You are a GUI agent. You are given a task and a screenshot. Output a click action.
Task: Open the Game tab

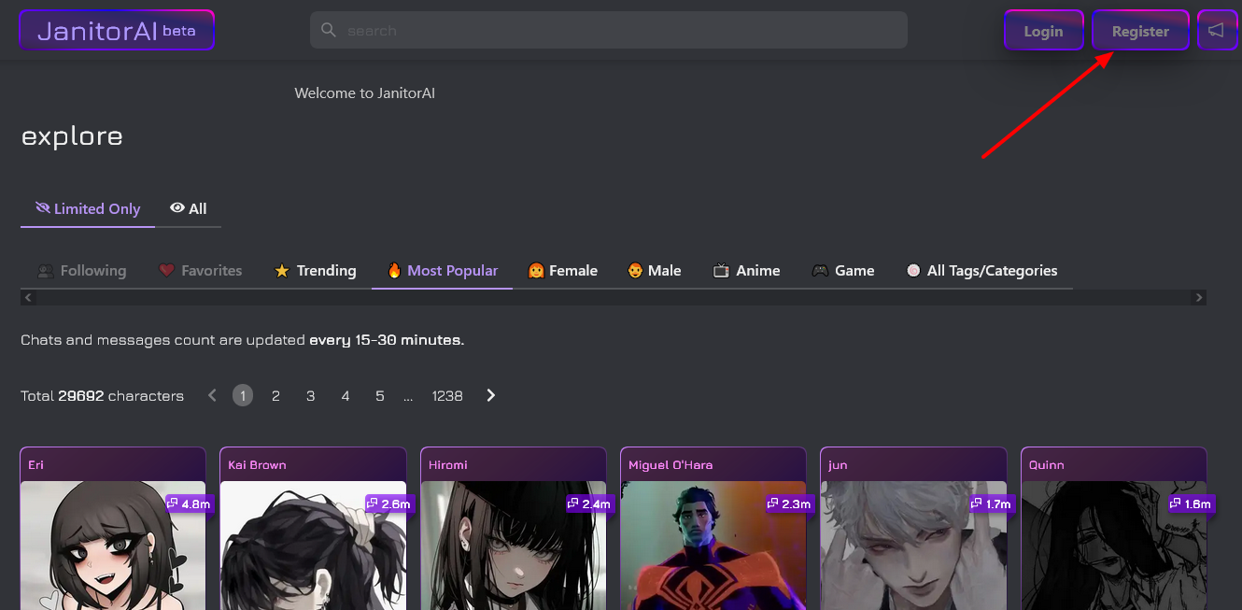(842, 271)
